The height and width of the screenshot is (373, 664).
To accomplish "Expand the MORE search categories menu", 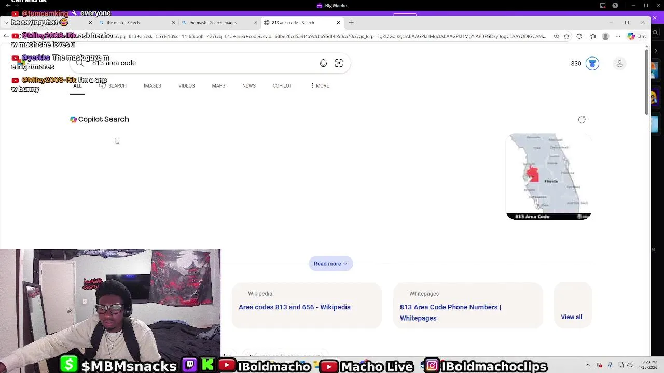I will pyautogui.click(x=320, y=85).
